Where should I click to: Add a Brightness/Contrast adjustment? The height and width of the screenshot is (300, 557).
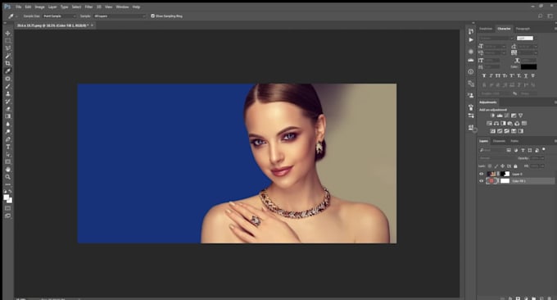[493, 116]
